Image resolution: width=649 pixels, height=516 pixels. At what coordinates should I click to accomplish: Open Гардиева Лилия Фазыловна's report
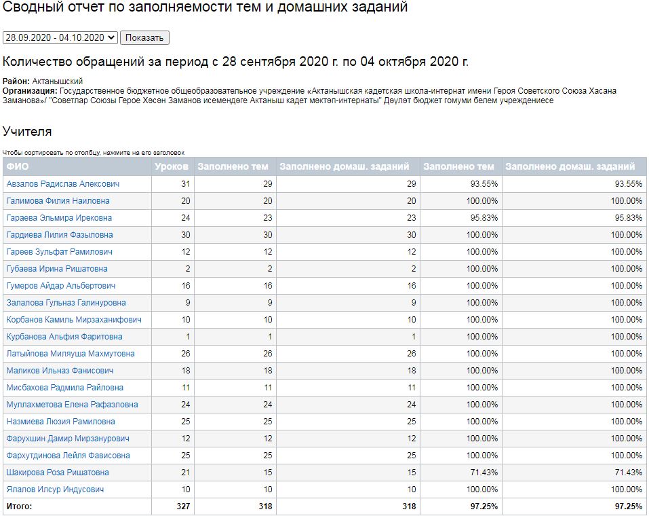[60, 235]
